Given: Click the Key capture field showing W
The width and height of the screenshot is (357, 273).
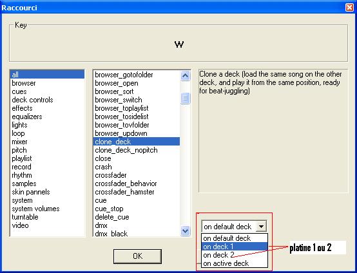Looking at the screenshot, I should tap(179, 43).
